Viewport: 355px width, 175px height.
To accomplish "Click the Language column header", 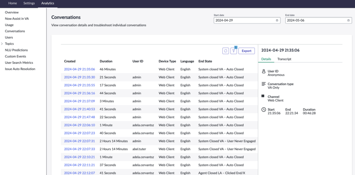I will click(187, 61).
